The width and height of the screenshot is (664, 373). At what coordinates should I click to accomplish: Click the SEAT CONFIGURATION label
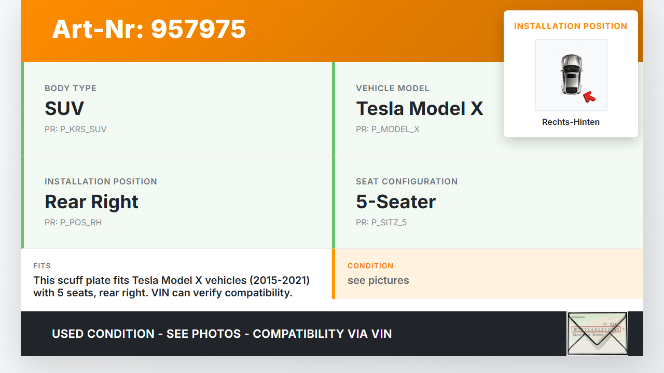[407, 181]
